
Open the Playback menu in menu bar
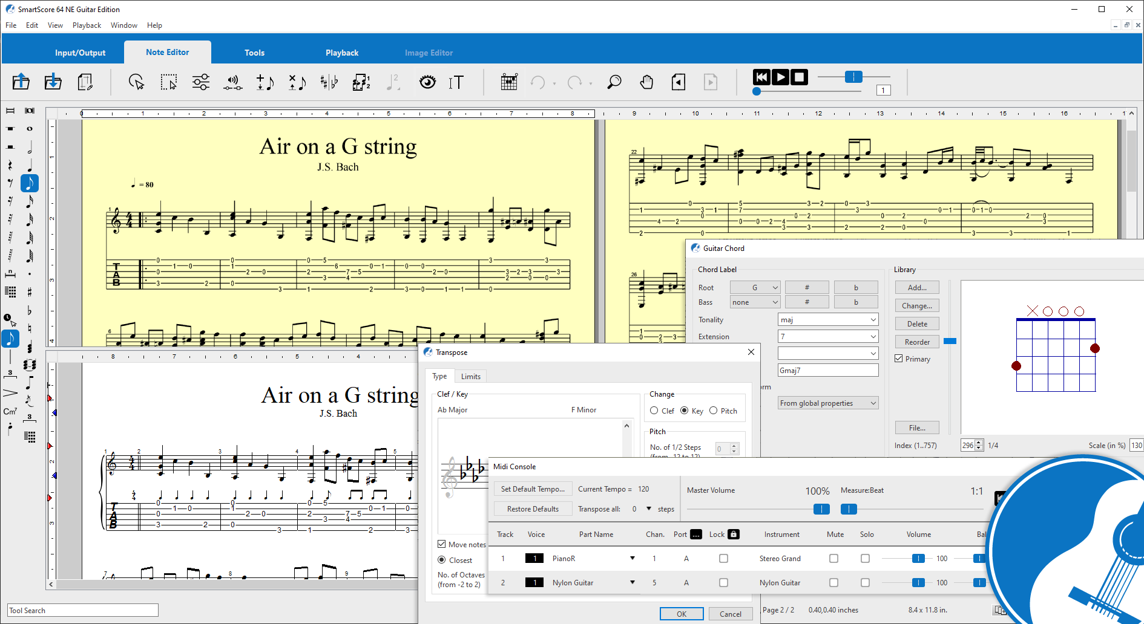(87, 25)
